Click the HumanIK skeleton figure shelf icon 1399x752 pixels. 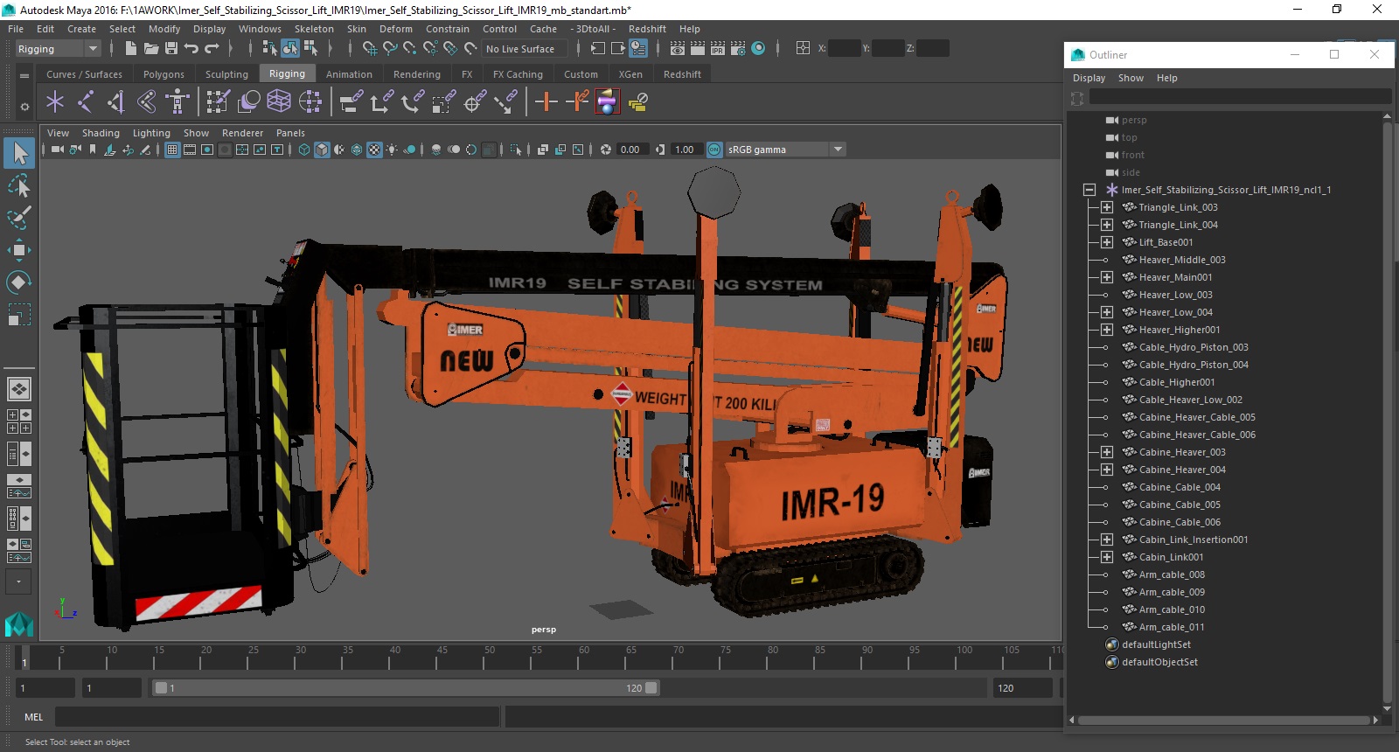(177, 102)
